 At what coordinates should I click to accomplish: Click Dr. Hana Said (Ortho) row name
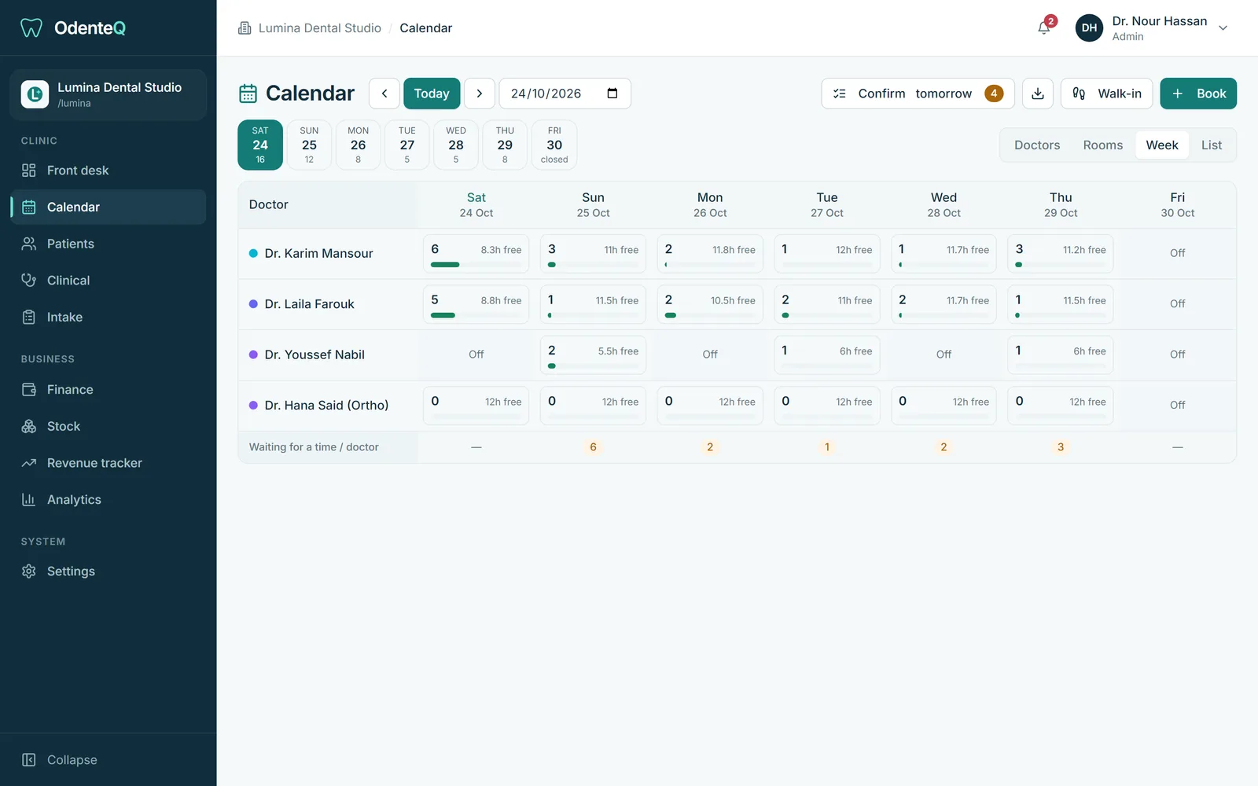326,406
